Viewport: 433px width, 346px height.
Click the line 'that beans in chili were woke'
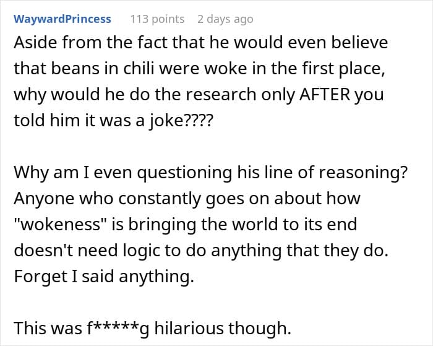tap(199, 69)
